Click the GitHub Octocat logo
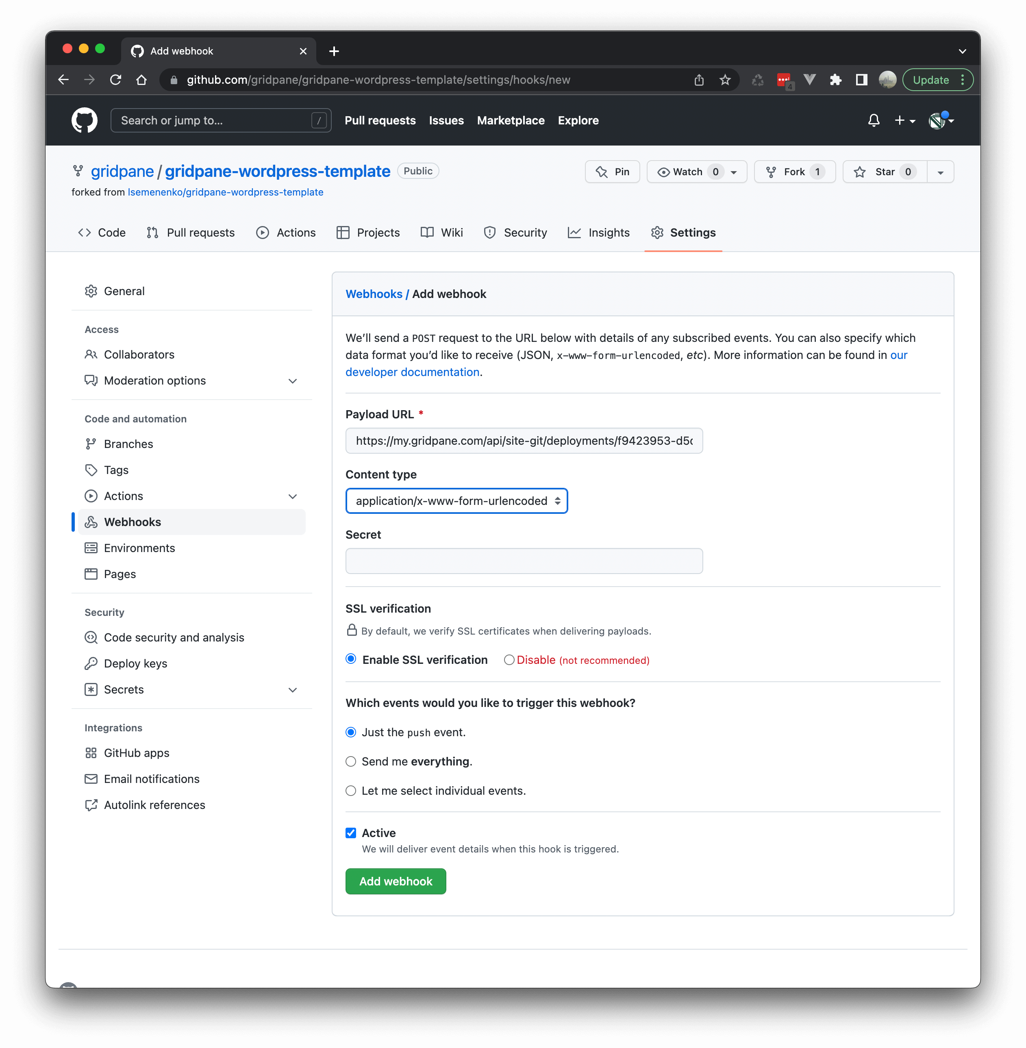1026x1048 pixels. [x=85, y=120]
